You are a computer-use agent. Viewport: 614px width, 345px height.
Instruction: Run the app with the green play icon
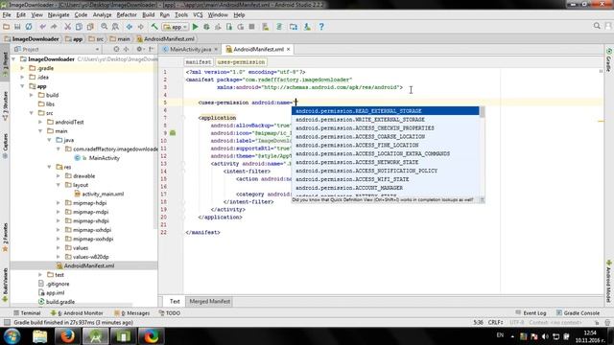pos(195,27)
